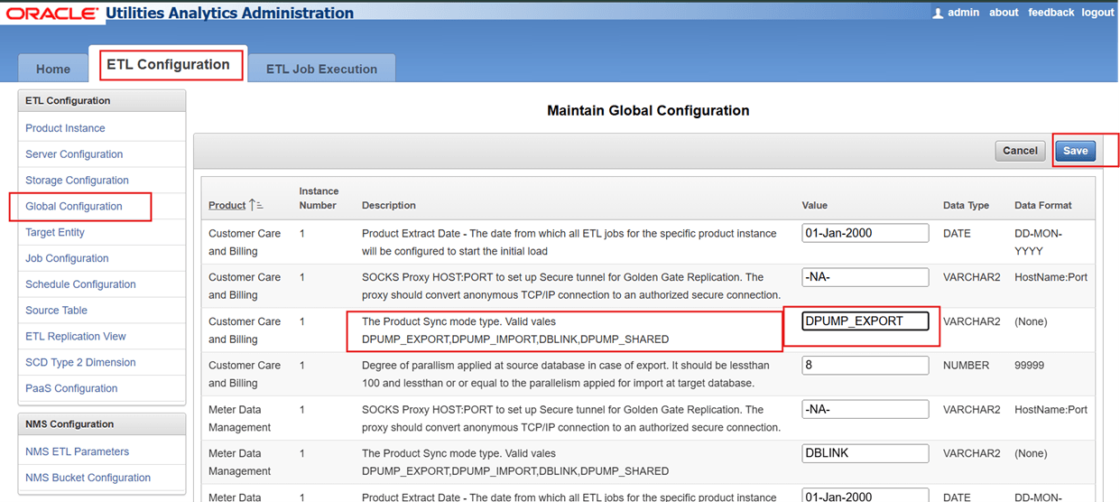The height and width of the screenshot is (502, 1120).
Task: Open NMS Bucket Configuration link
Action: click(x=88, y=478)
